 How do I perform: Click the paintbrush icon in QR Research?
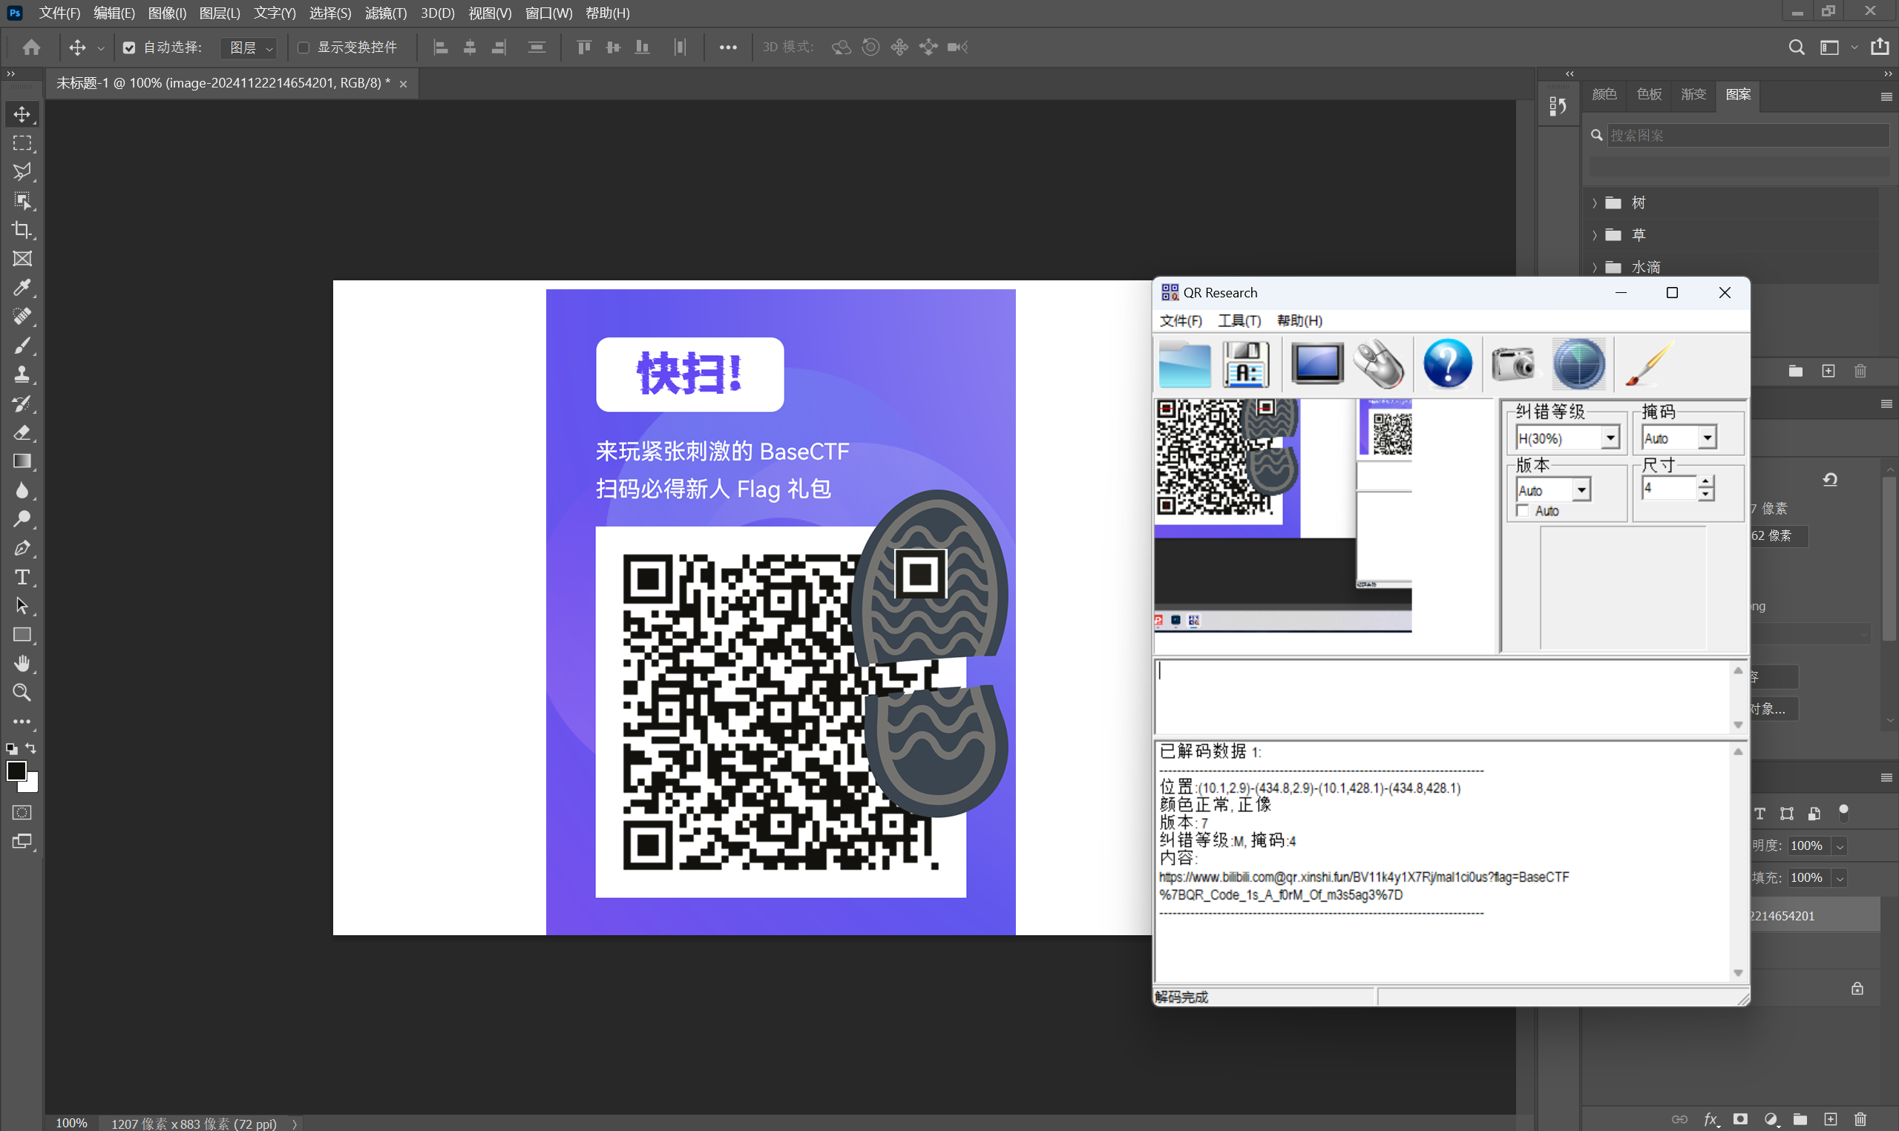(1648, 364)
